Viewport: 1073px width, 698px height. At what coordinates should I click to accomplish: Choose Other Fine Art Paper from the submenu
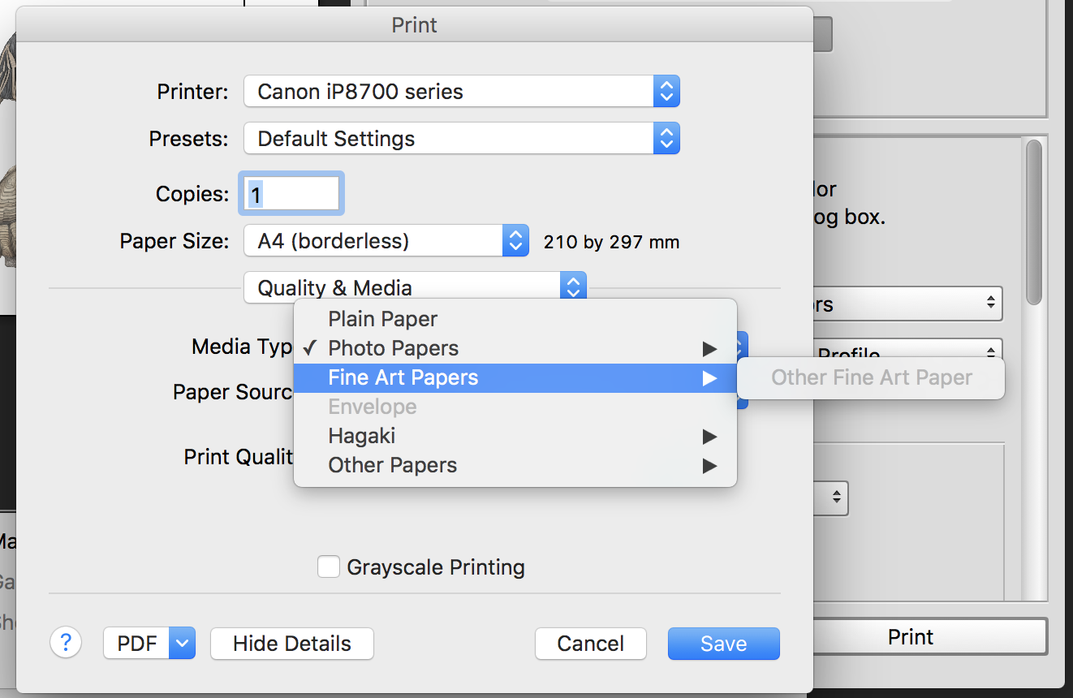pyautogui.click(x=870, y=377)
